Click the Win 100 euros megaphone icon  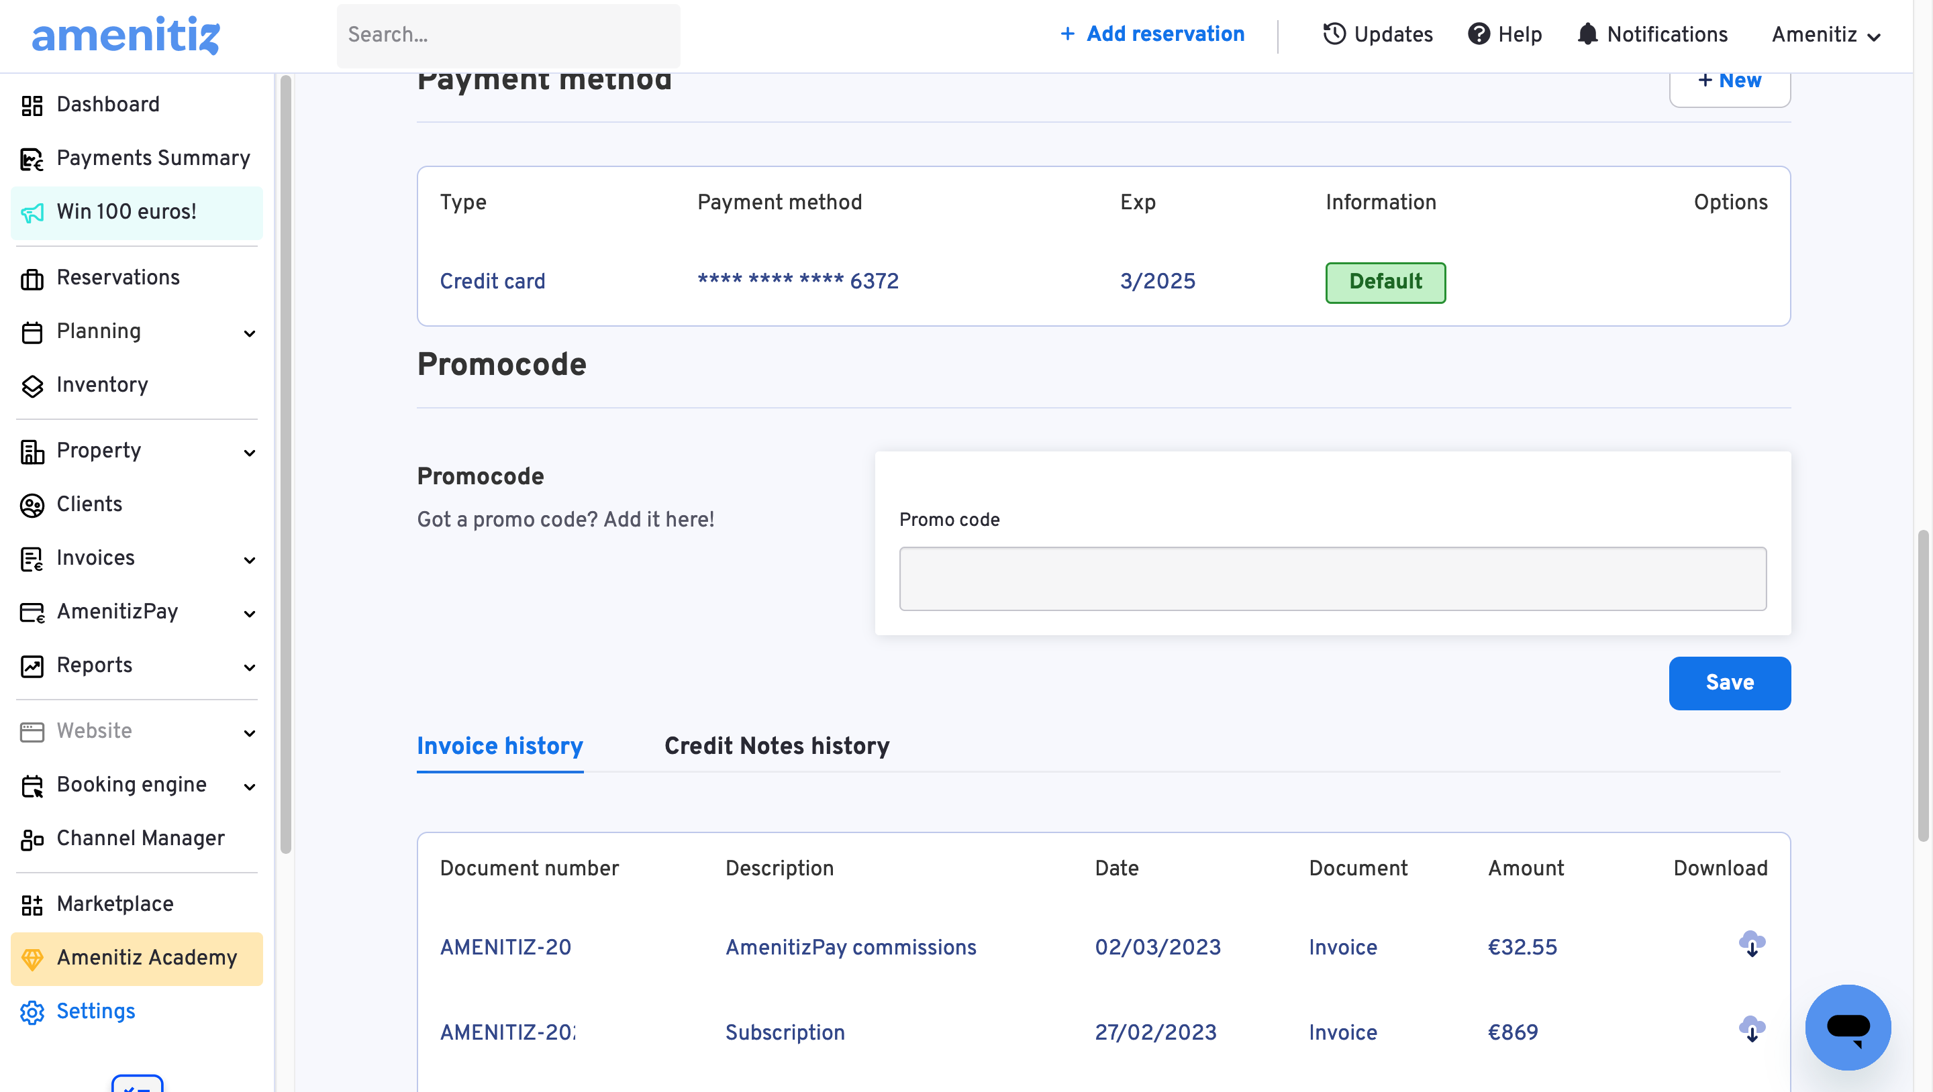pyautogui.click(x=32, y=213)
